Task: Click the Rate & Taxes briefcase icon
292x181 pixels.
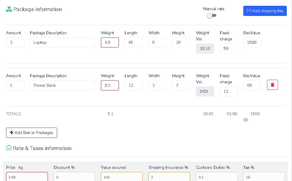Action: pos(9,148)
